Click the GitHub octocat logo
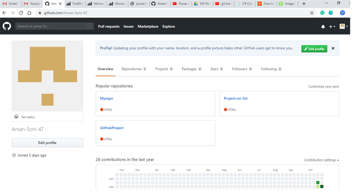The width and height of the screenshot is (353, 193). coord(7,26)
